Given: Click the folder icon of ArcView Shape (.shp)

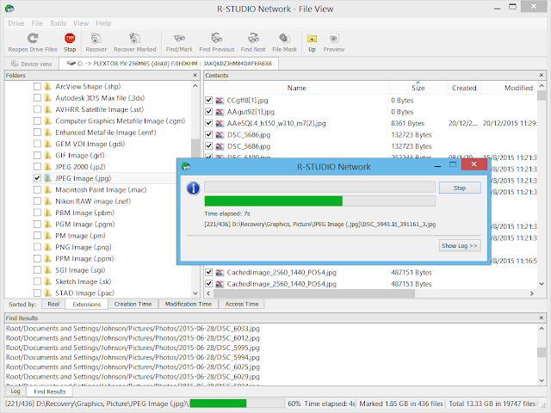Looking at the screenshot, I should 48,86.
